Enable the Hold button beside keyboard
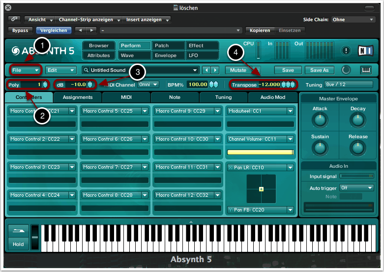This screenshot has height=272, width=384. coord(18,244)
